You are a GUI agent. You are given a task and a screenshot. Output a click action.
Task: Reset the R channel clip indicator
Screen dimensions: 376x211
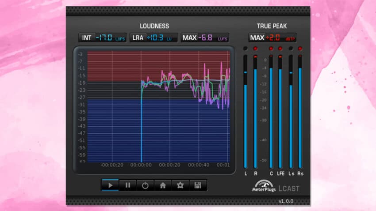pyautogui.click(x=255, y=49)
